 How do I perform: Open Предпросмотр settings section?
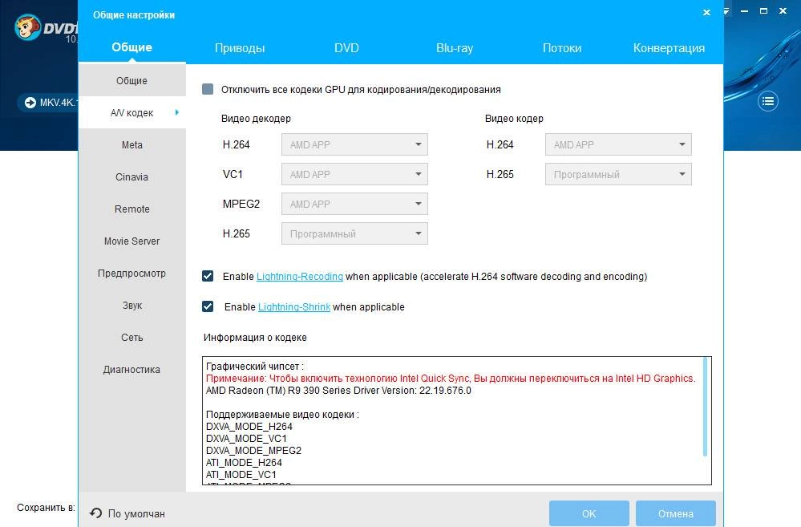coord(131,273)
